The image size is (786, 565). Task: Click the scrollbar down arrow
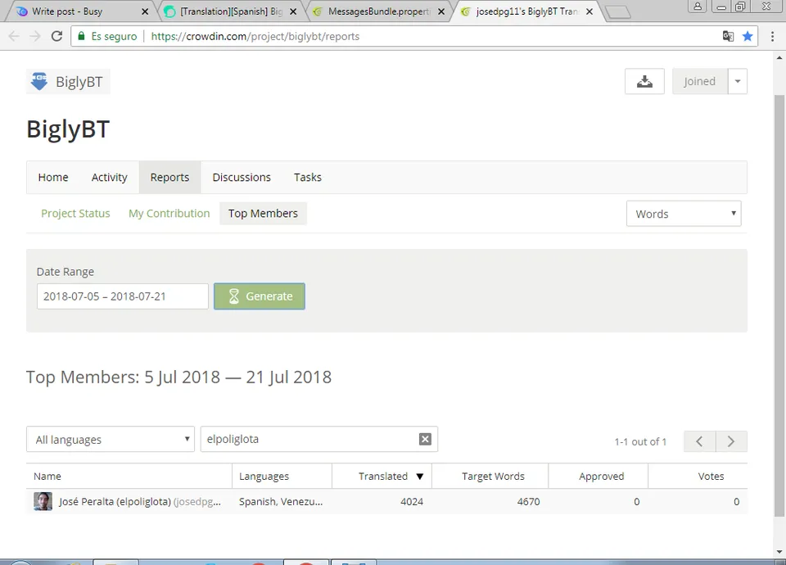779,552
